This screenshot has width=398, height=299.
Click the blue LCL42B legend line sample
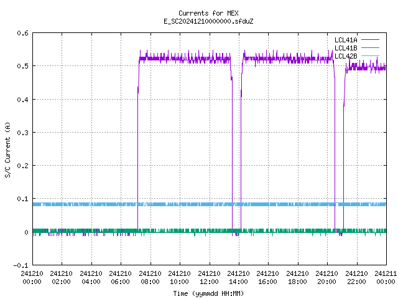click(x=370, y=55)
